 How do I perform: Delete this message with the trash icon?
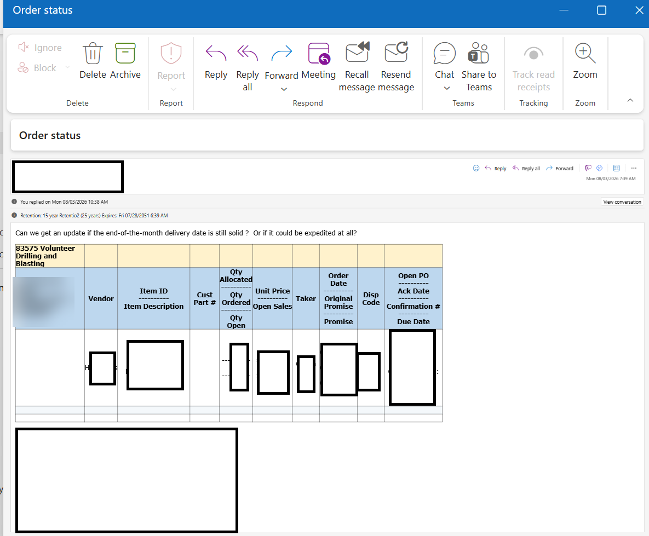pos(93,54)
